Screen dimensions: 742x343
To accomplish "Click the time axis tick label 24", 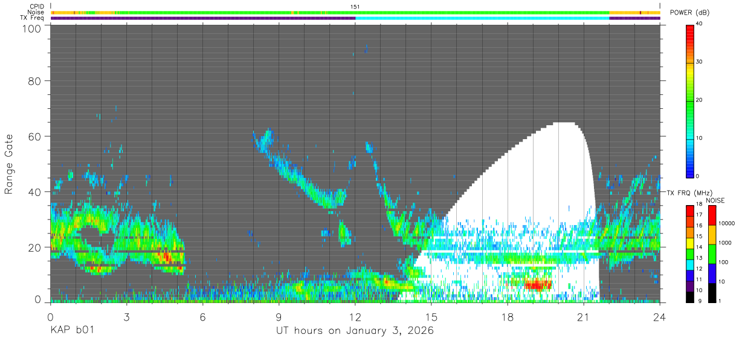I will 660,316.
